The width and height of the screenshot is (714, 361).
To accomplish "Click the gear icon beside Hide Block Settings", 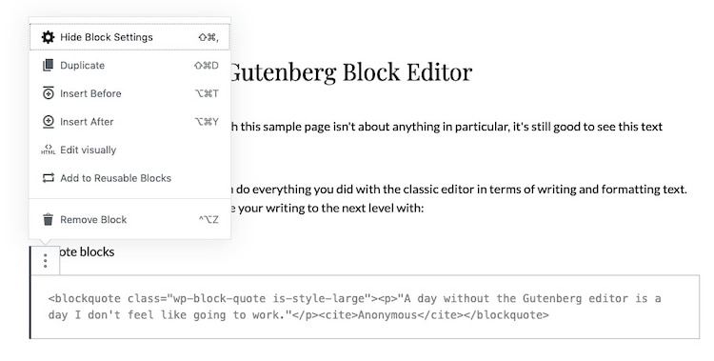I will 48,37.
